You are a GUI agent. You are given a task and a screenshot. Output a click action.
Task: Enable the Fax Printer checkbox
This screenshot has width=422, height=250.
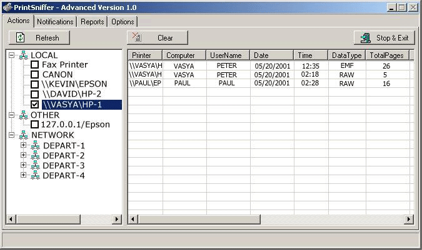35,64
